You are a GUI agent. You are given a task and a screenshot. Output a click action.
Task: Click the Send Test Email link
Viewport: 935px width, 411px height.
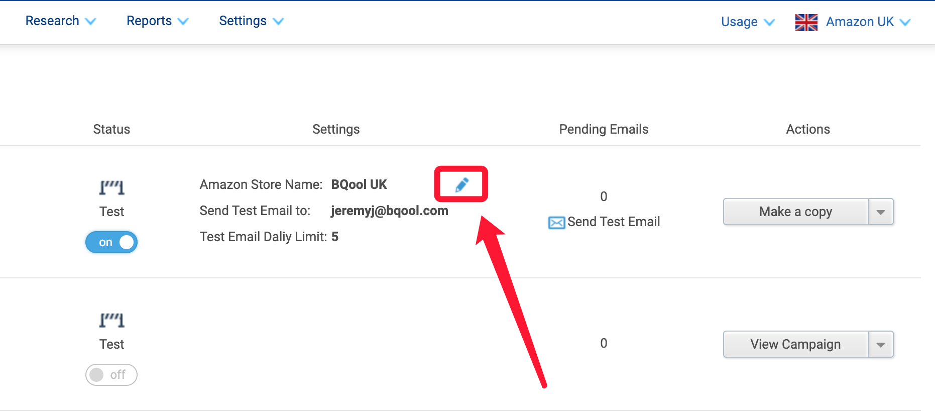[614, 222]
